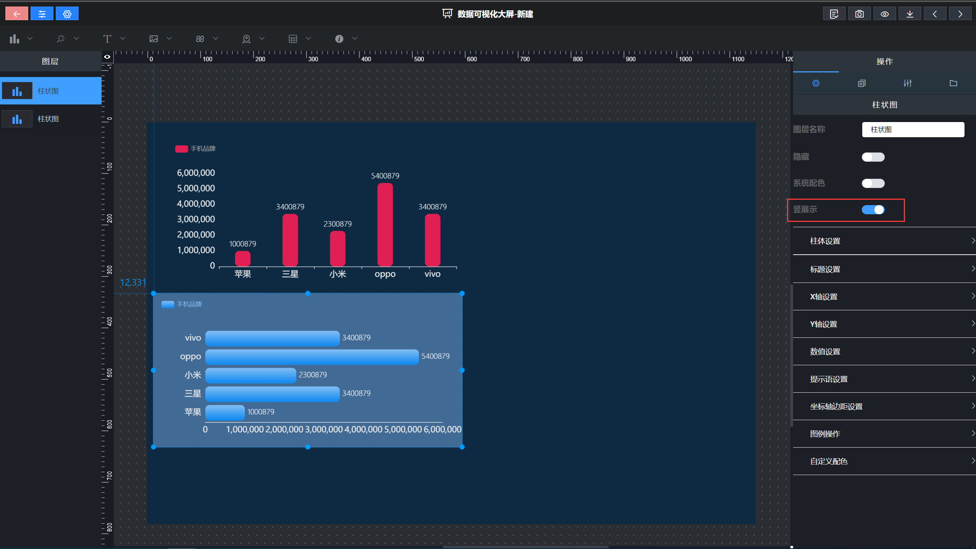Image resolution: width=976 pixels, height=549 pixels.
Task: Expand info component dropdown arrow
Action: point(355,39)
